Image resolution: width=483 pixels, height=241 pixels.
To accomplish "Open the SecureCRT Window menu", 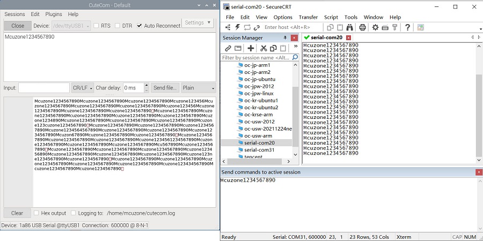I will pos(374,17).
